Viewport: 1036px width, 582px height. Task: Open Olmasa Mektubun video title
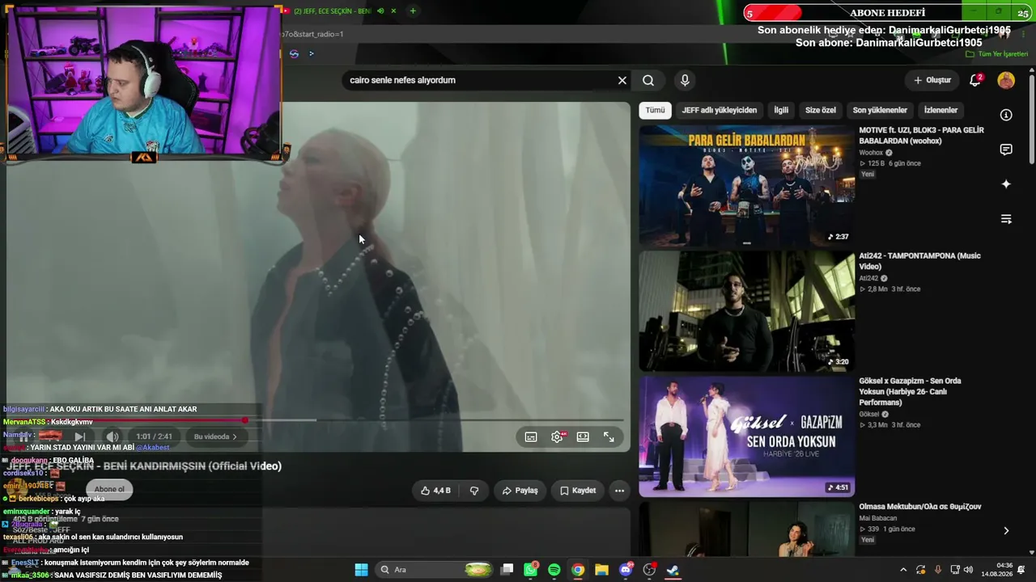point(920,507)
